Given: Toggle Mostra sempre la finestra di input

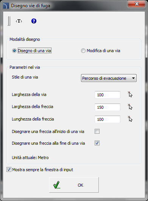Looking at the screenshot, I should [x=9, y=170].
